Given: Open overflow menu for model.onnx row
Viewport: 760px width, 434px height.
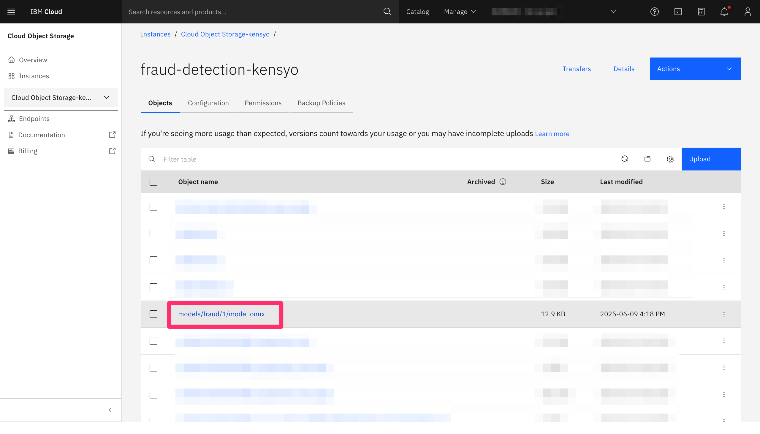Looking at the screenshot, I should click(724, 314).
